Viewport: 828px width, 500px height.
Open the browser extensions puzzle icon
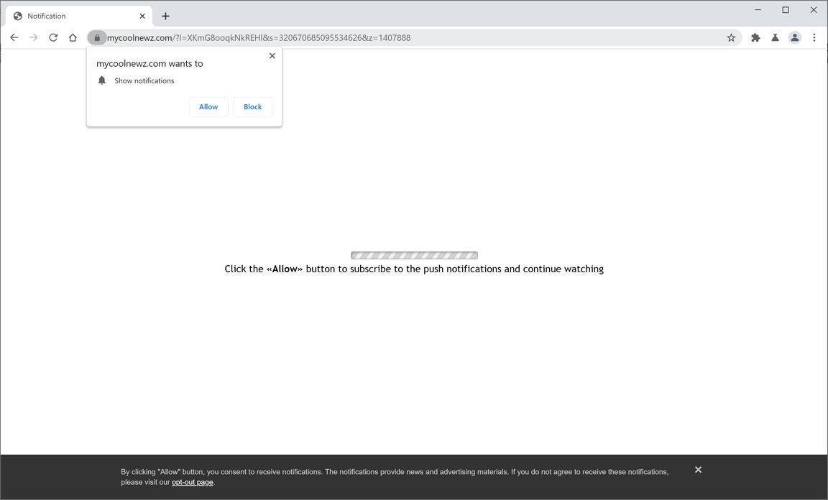coord(755,37)
